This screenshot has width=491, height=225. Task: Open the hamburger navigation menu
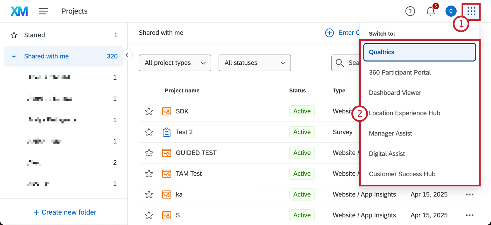[44, 11]
